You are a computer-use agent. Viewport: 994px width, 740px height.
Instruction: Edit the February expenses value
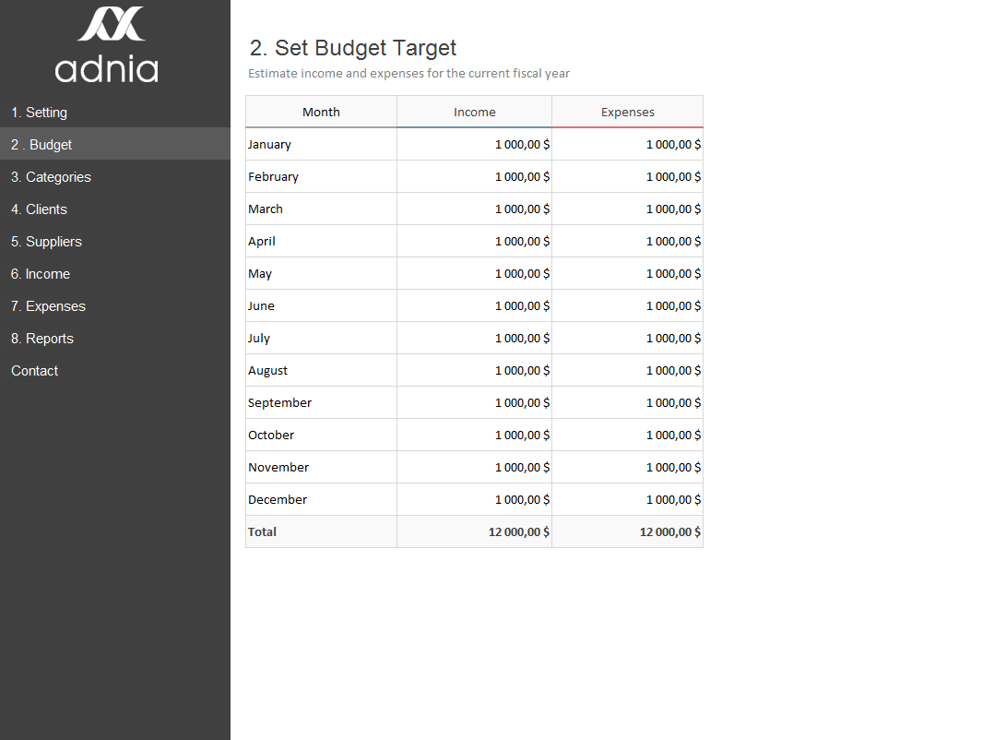click(x=628, y=177)
